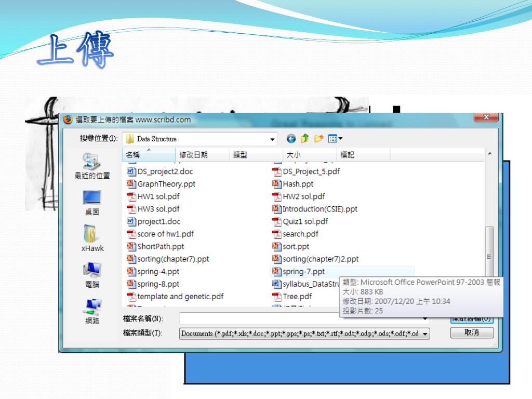This screenshot has width=532, height=399.
Task: Open the xHawk user folder shortcut
Action: coord(92,238)
